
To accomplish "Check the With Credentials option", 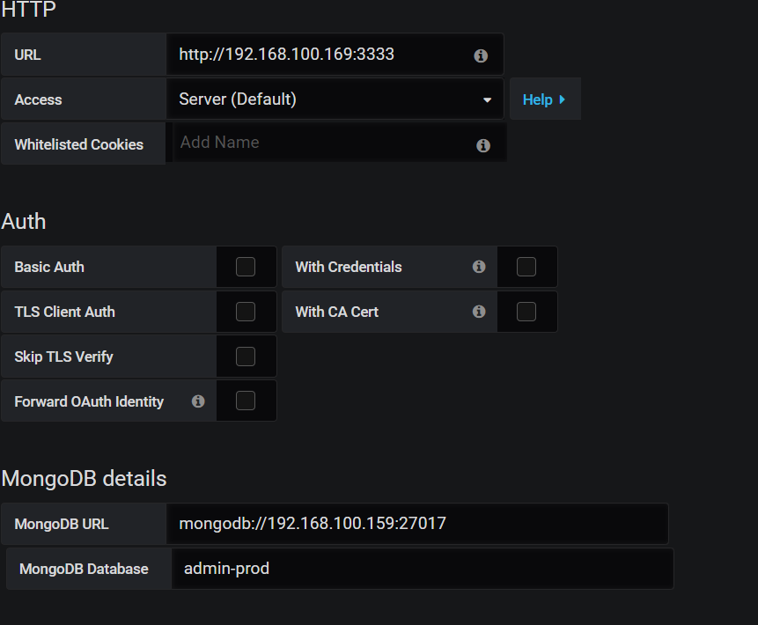I will point(525,267).
